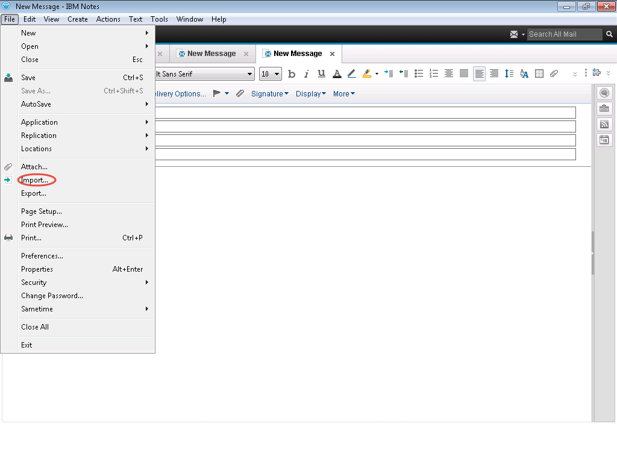Select Import... from the File menu
The image size is (617, 462).
(34, 180)
